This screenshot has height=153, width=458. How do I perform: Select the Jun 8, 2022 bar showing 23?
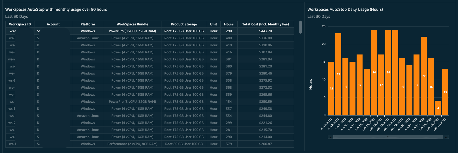pos(338,74)
